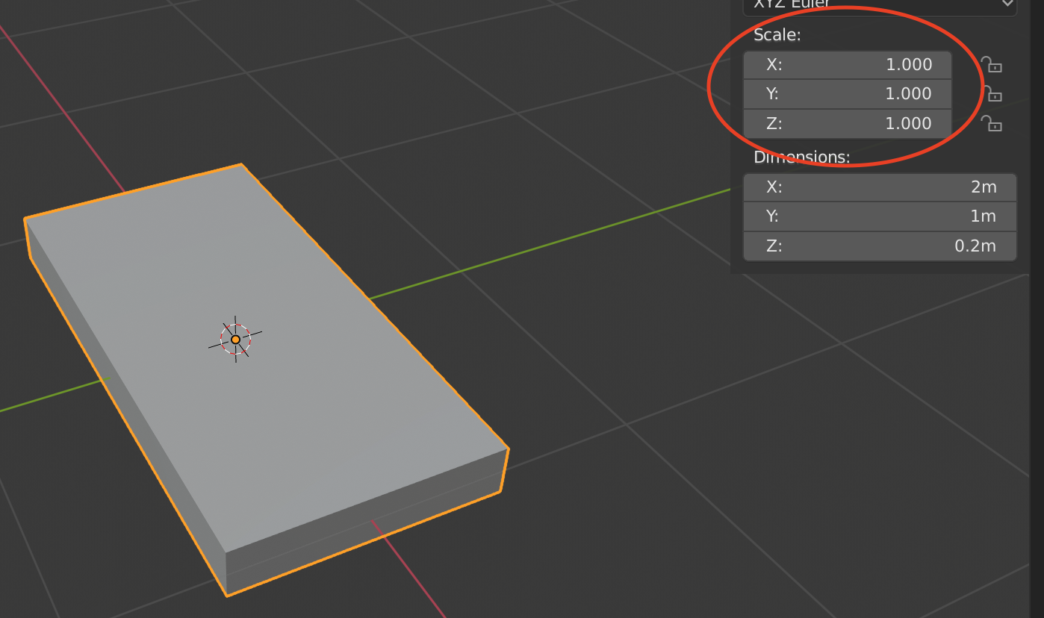Toggle the Scale Y lock icon
Screen dimensions: 1044x618
coord(991,94)
